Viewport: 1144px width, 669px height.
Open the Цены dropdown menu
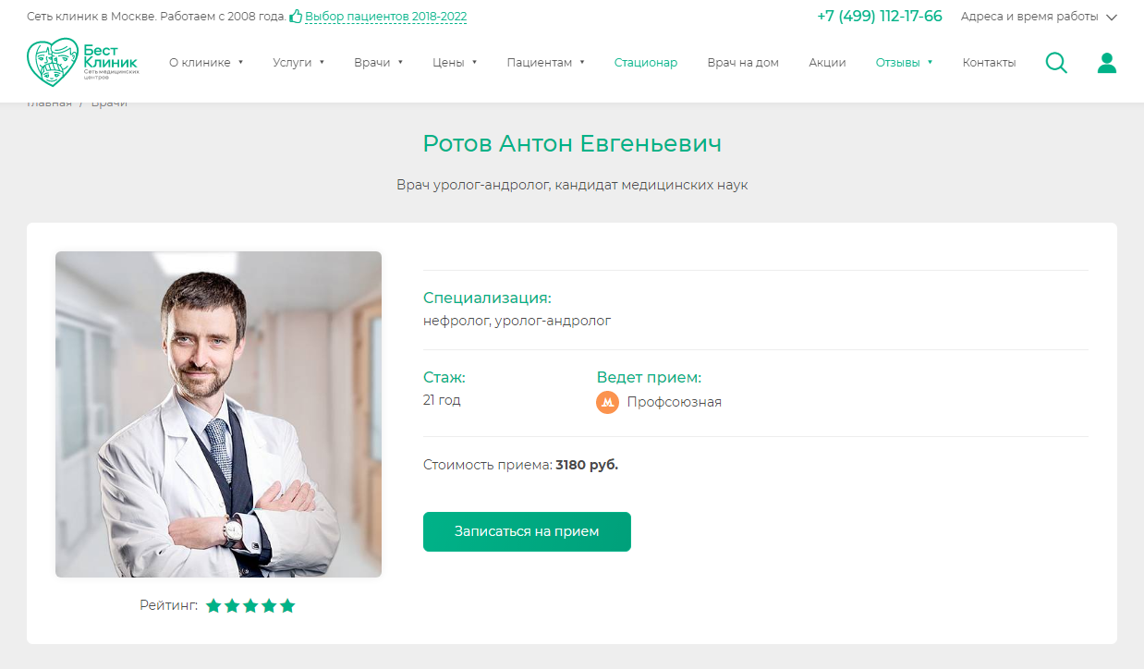455,63
